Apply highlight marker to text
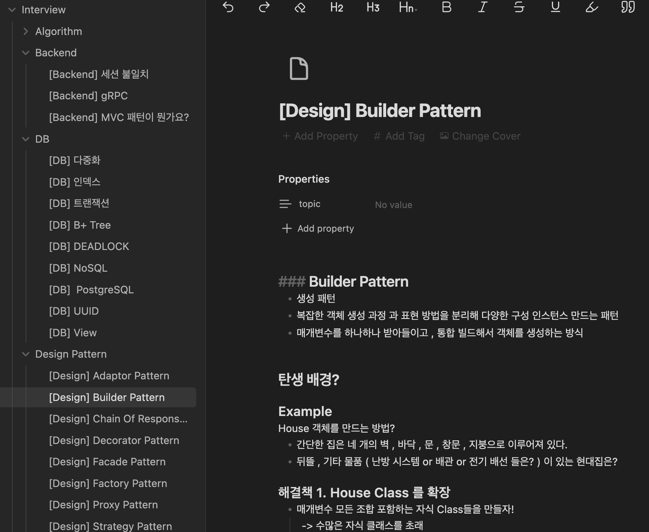 pyautogui.click(x=592, y=7)
